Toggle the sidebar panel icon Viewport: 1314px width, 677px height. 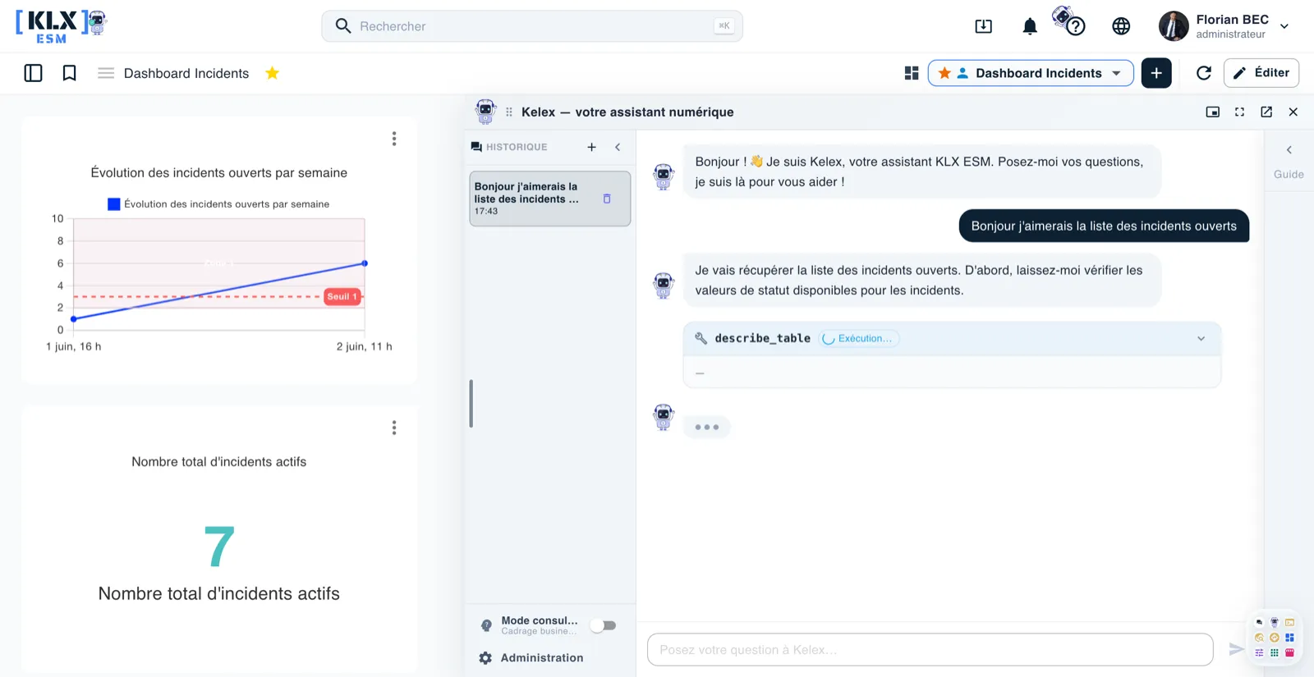coord(33,73)
